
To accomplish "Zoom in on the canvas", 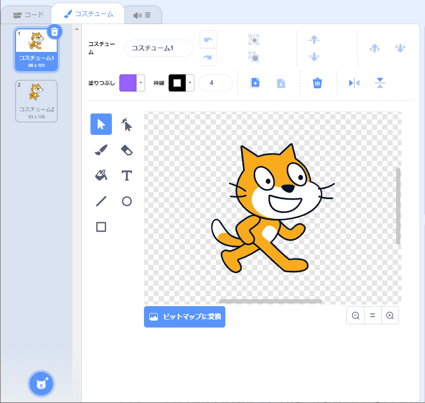I will click(390, 315).
